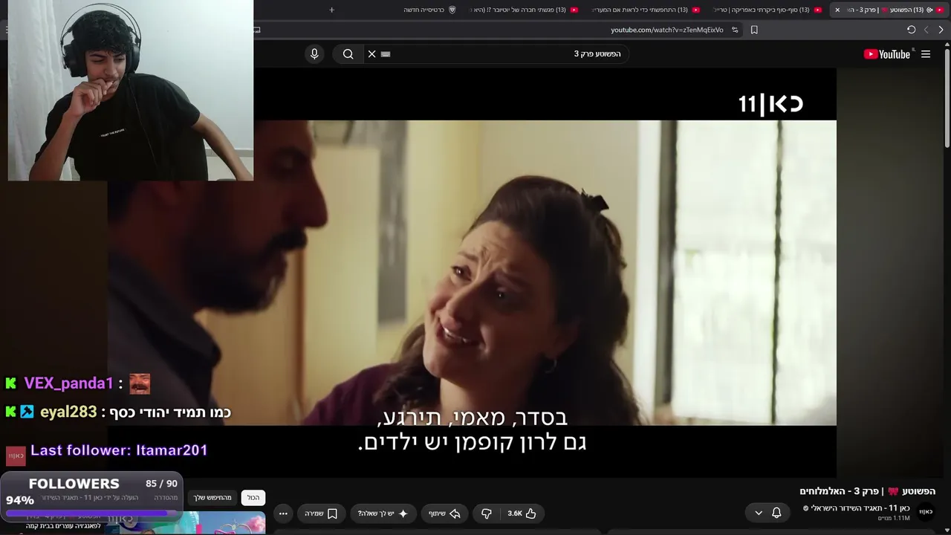Click the video title 'הפשוטע | פרק 3 - האלמלוחים'
Image resolution: width=951 pixels, height=535 pixels.
(x=867, y=491)
